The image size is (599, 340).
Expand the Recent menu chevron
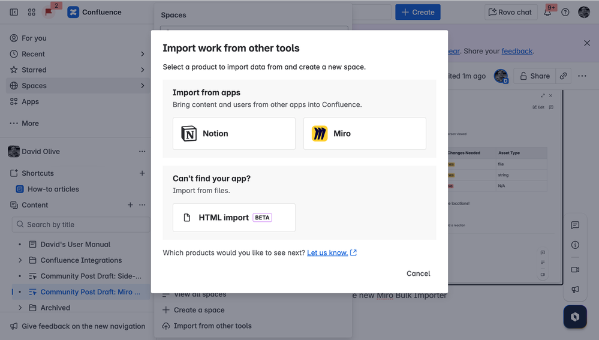tap(142, 54)
